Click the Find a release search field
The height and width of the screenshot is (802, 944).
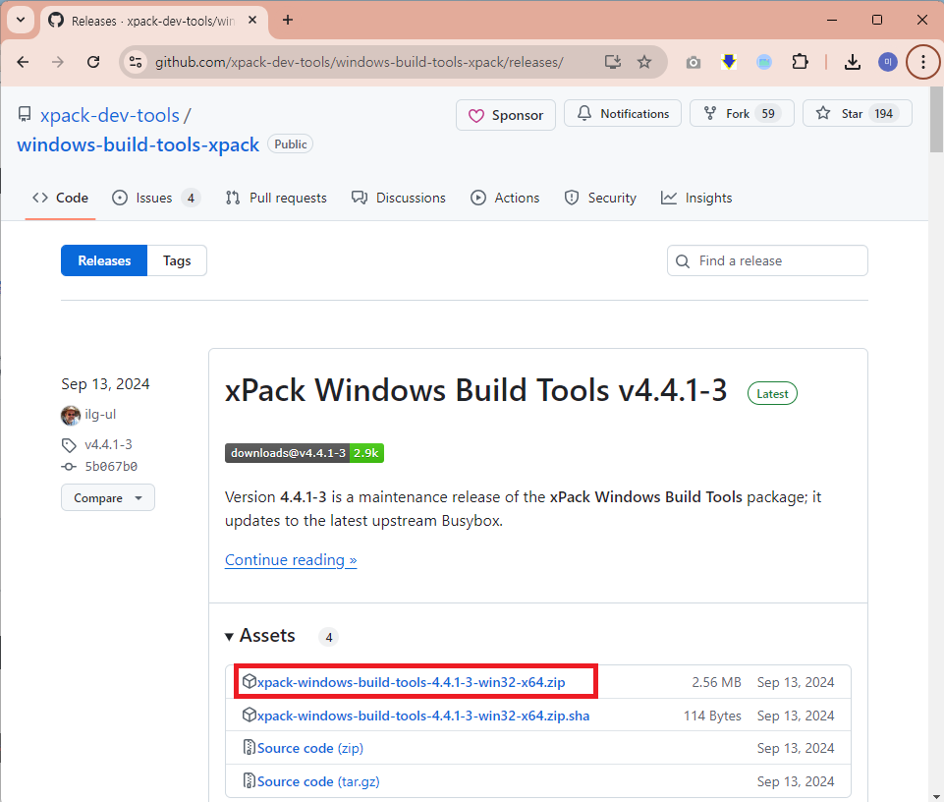(x=767, y=260)
